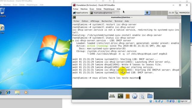Open the MAMADOU user menu
This screenshot has width=192, height=108.
[184, 13]
